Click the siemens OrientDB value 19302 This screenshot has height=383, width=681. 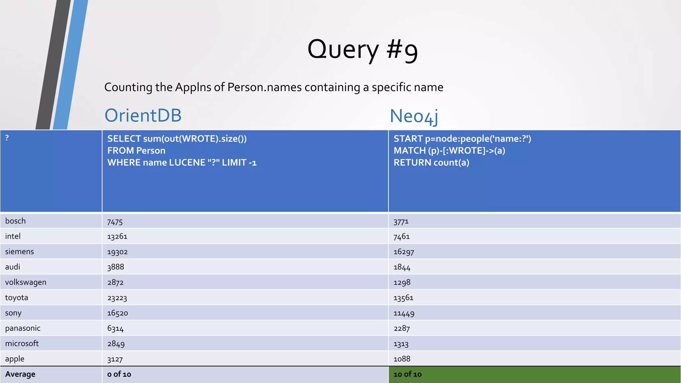click(117, 252)
